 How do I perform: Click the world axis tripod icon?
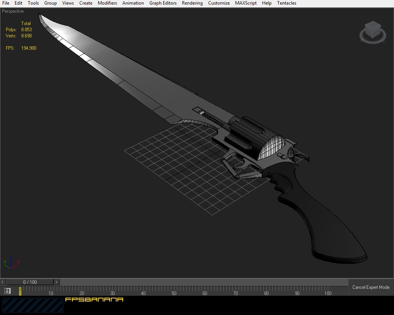(11, 262)
